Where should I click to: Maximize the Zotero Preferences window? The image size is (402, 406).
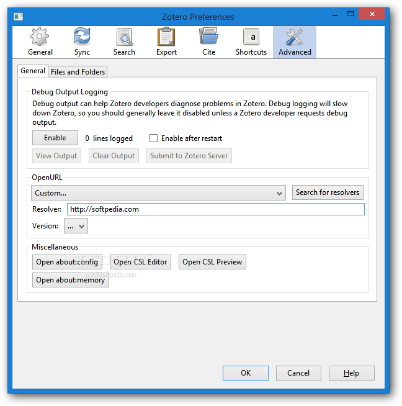pos(351,14)
